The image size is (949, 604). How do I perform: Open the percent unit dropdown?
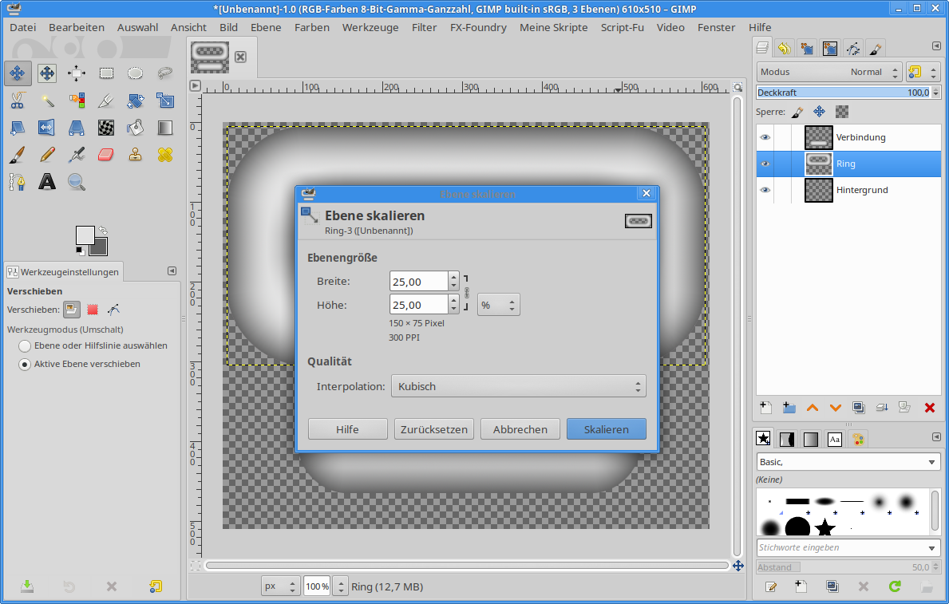pyautogui.click(x=499, y=305)
